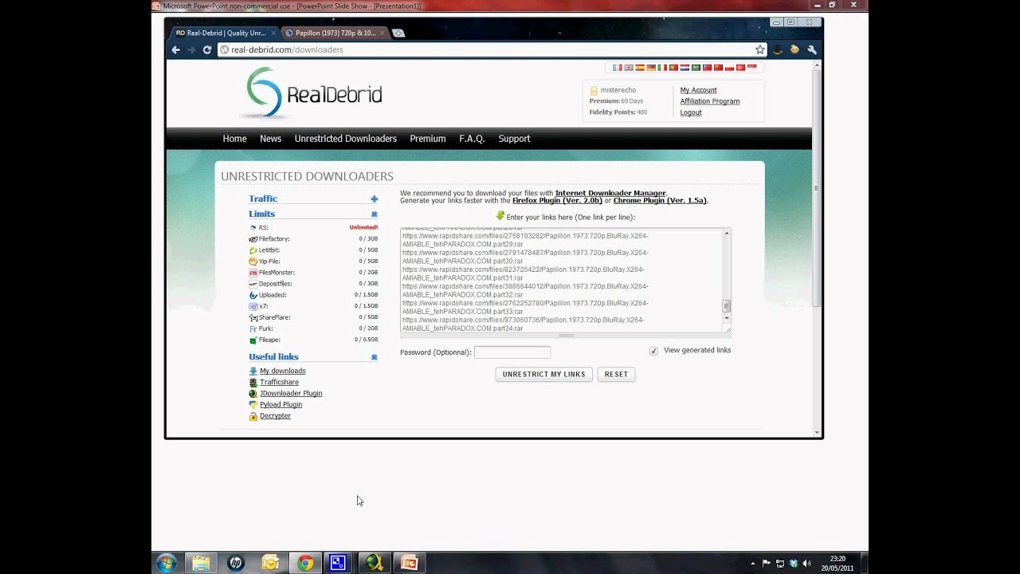1020x574 pixels.
Task: Click the Logout link
Action: coord(690,112)
